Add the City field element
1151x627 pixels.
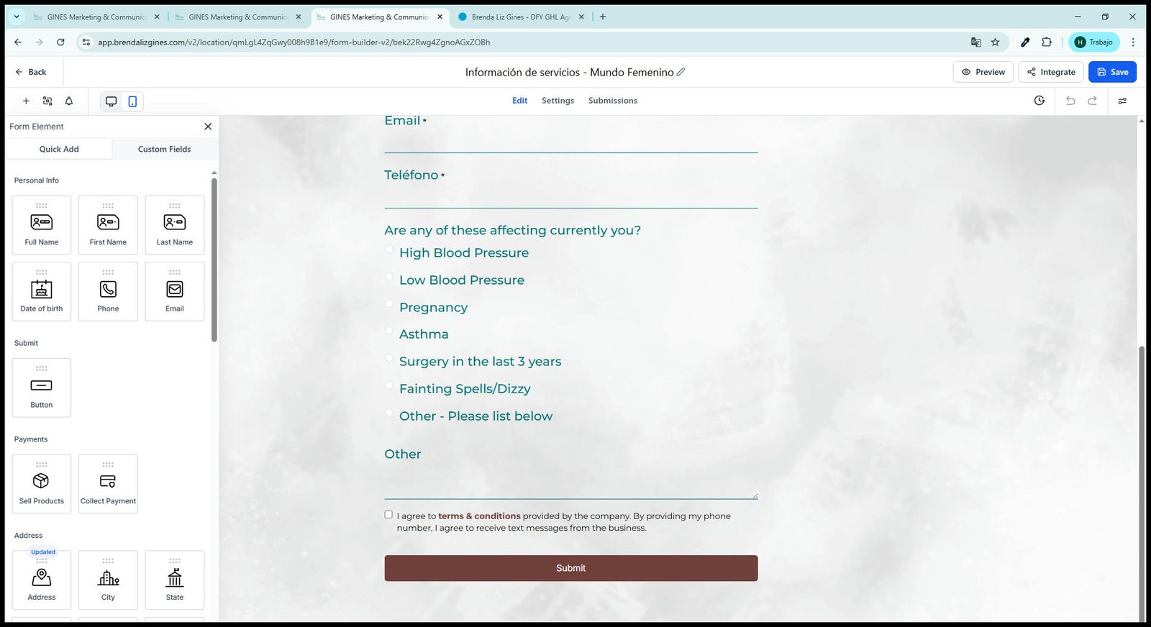[x=108, y=580]
